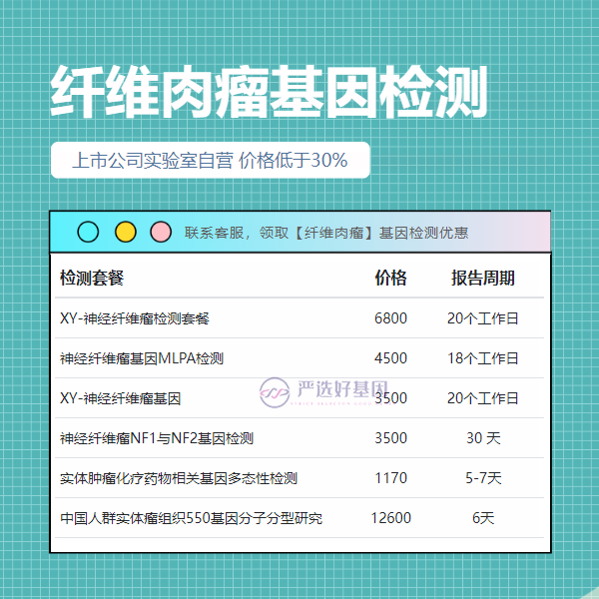Click the 价格 column header
Image resolution: width=599 pixels, height=599 pixels.
390,278
